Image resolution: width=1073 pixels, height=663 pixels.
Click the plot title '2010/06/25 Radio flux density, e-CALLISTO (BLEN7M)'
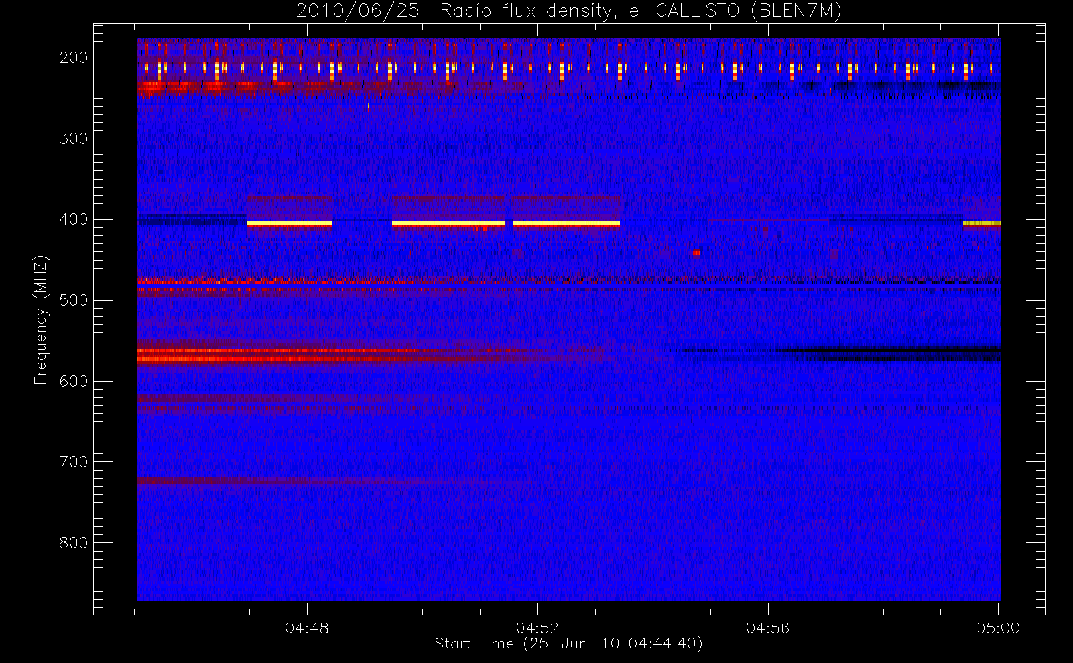click(x=568, y=11)
